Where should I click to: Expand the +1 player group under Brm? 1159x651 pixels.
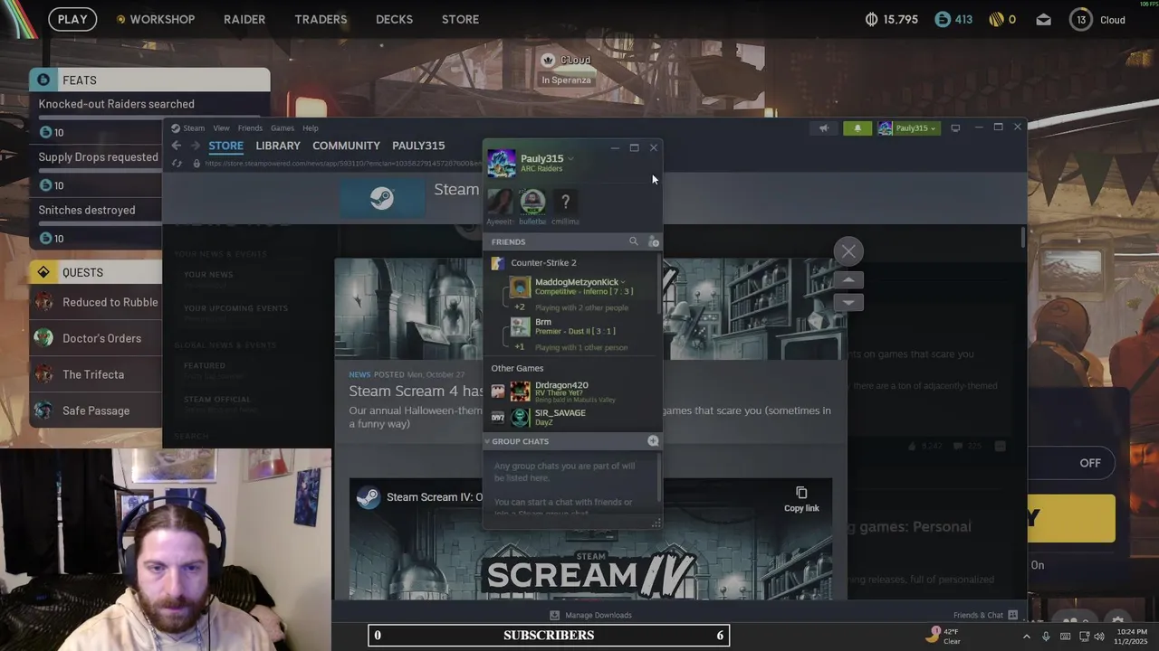point(520,347)
